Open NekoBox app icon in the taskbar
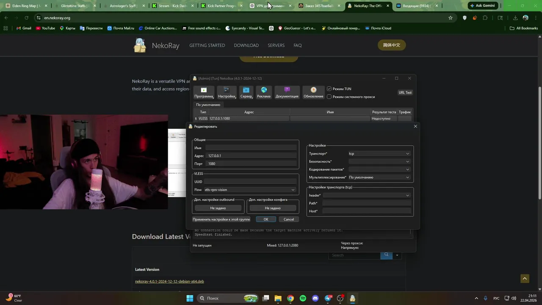Viewport: 542px width, 305px height. 352,298
